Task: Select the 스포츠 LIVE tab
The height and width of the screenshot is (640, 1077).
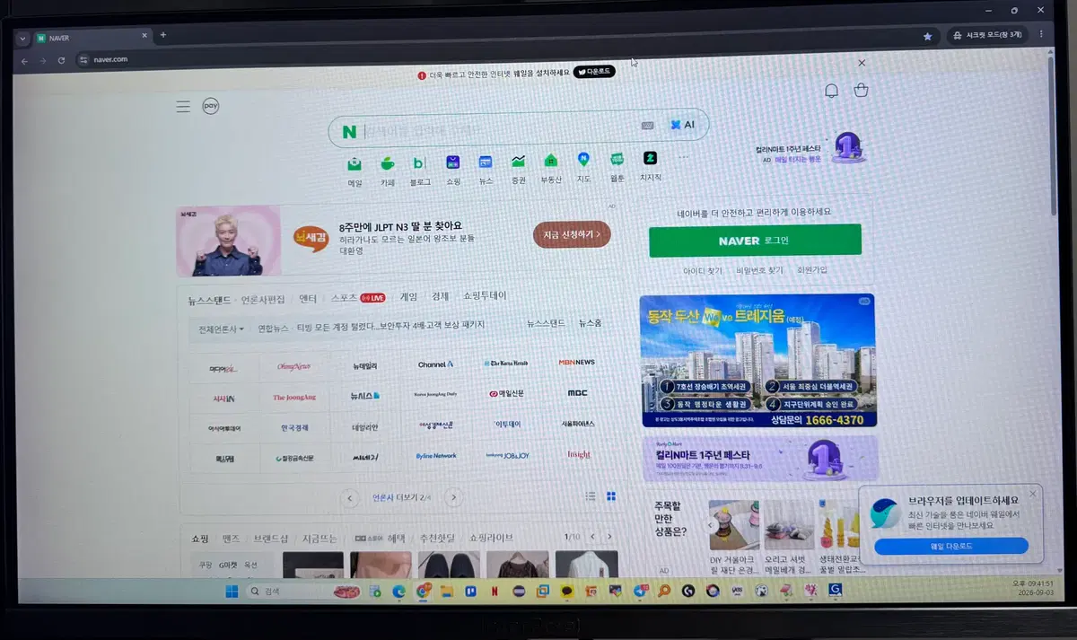Action: 357,297
